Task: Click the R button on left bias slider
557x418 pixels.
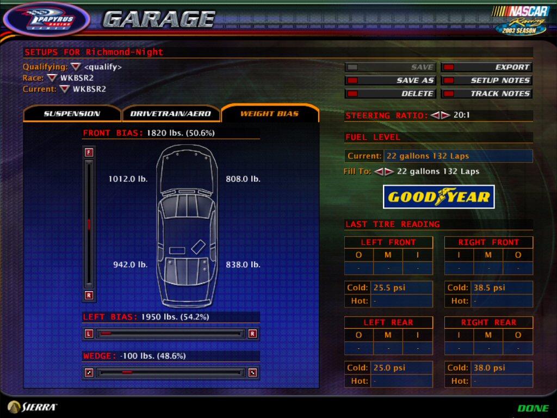Action: click(252, 334)
